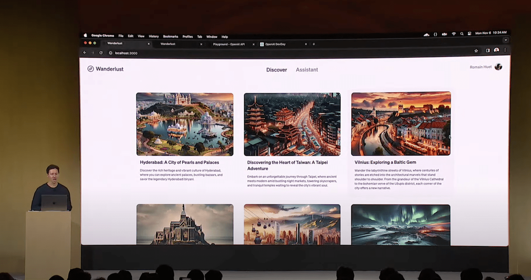531x280 pixels.
Task: Open the Bookmarks menu
Action: pyautogui.click(x=170, y=37)
